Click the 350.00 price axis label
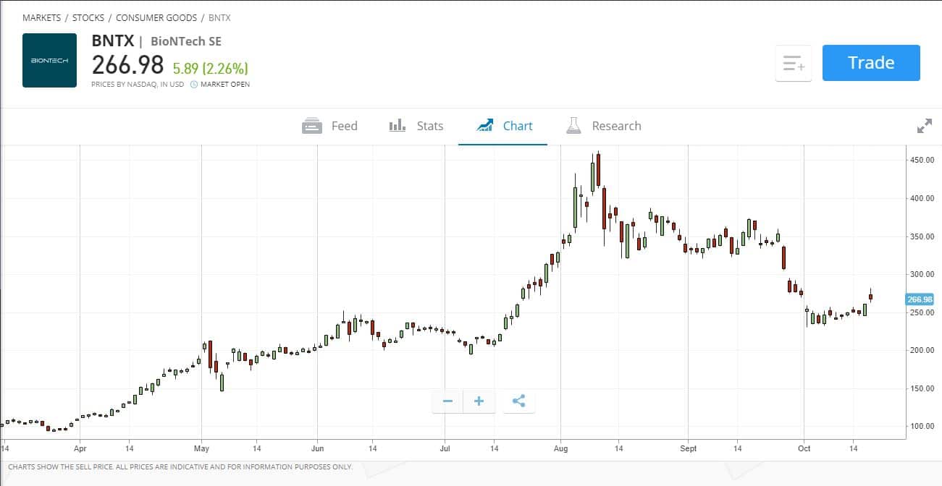942x486 pixels. (x=922, y=236)
